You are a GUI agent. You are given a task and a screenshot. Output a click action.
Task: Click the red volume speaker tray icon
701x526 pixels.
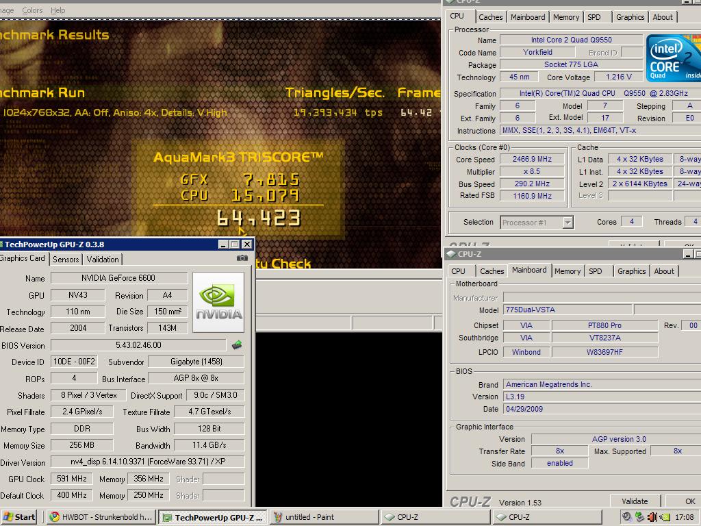point(652,517)
